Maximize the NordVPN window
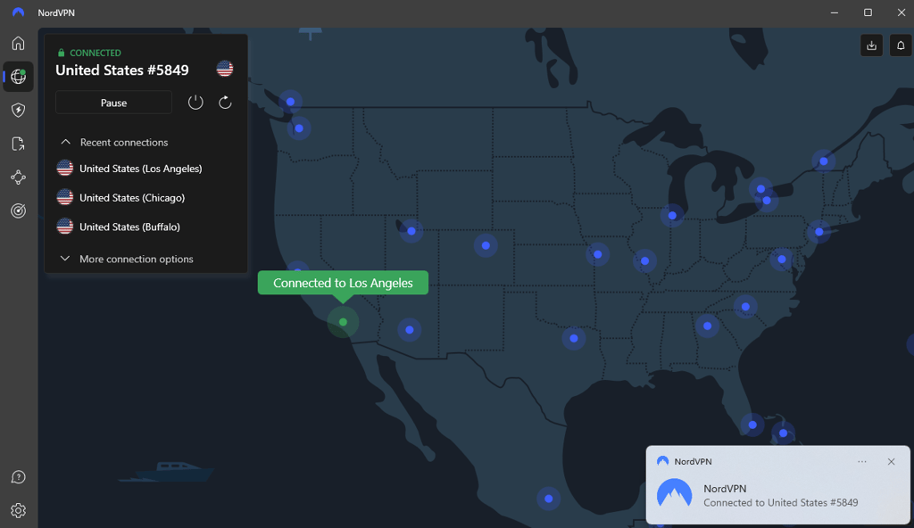The width and height of the screenshot is (914, 528). pos(868,12)
